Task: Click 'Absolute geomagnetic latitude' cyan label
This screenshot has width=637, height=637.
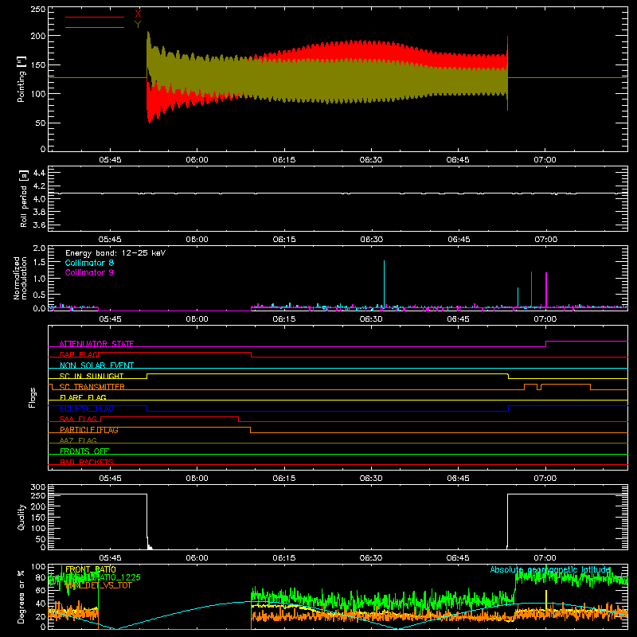Action: pyautogui.click(x=550, y=569)
